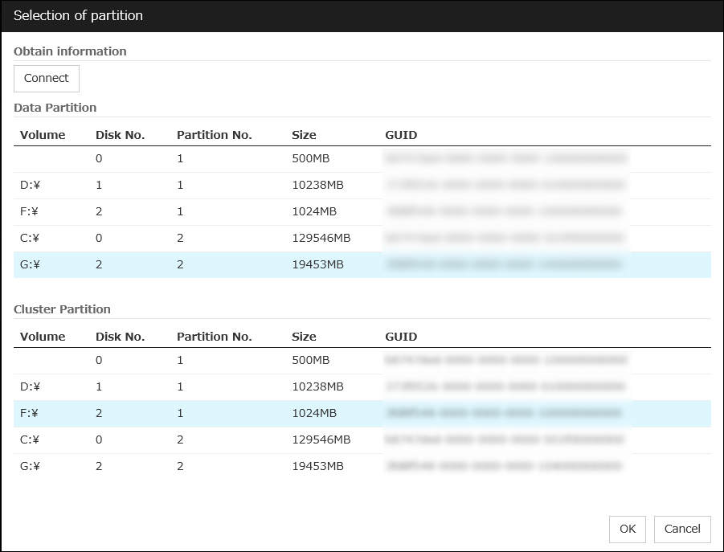Select the unnamed 500MB Cluster Partition row
The height and width of the screenshot is (552, 724).
coord(161,360)
